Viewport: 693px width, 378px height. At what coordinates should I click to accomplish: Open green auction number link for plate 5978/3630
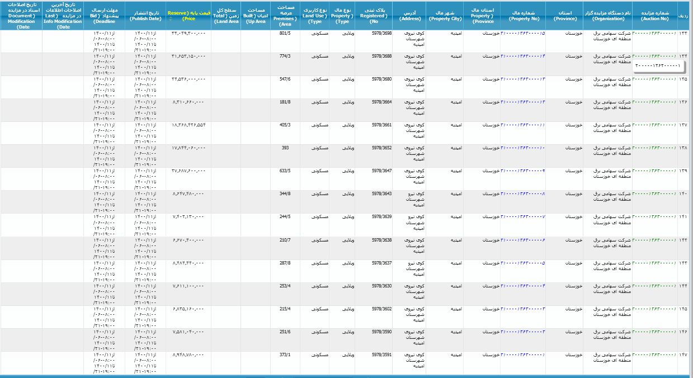click(x=653, y=286)
